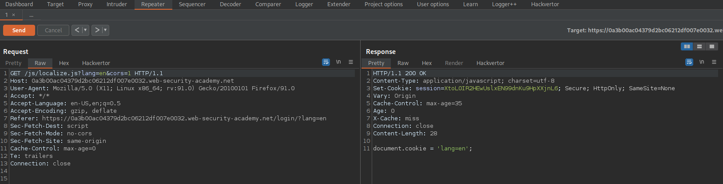Switch response view to Render

(x=454, y=63)
